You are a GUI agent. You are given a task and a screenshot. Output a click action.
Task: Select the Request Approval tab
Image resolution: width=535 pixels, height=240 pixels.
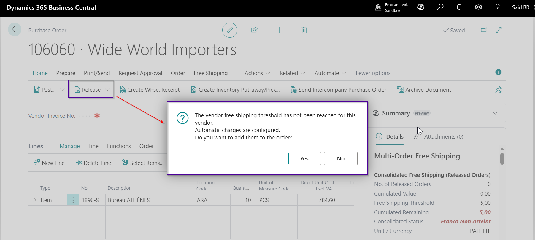(x=140, y=73)
